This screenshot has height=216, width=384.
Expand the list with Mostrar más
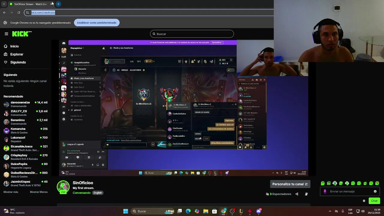[11, 192]
